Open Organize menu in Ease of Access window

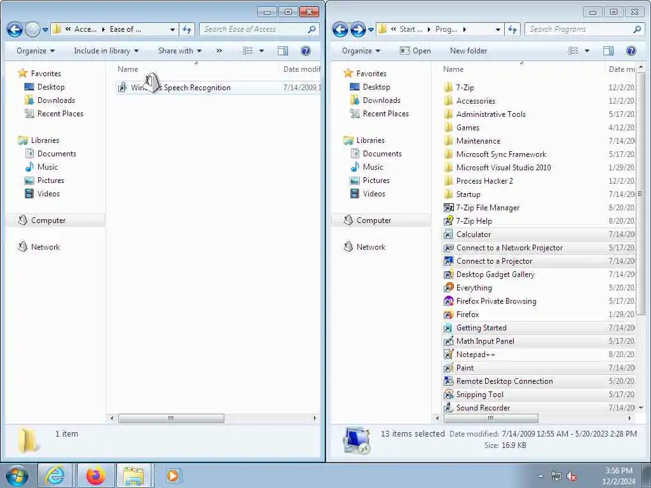coord(36,51)
